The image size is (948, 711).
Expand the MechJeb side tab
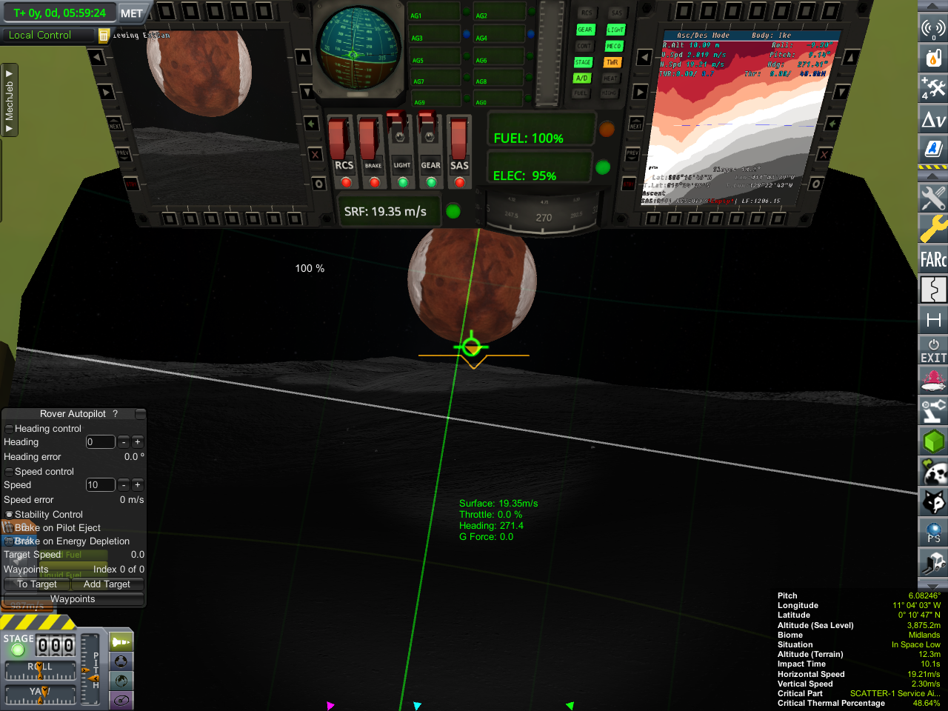[x=9, y=100]
